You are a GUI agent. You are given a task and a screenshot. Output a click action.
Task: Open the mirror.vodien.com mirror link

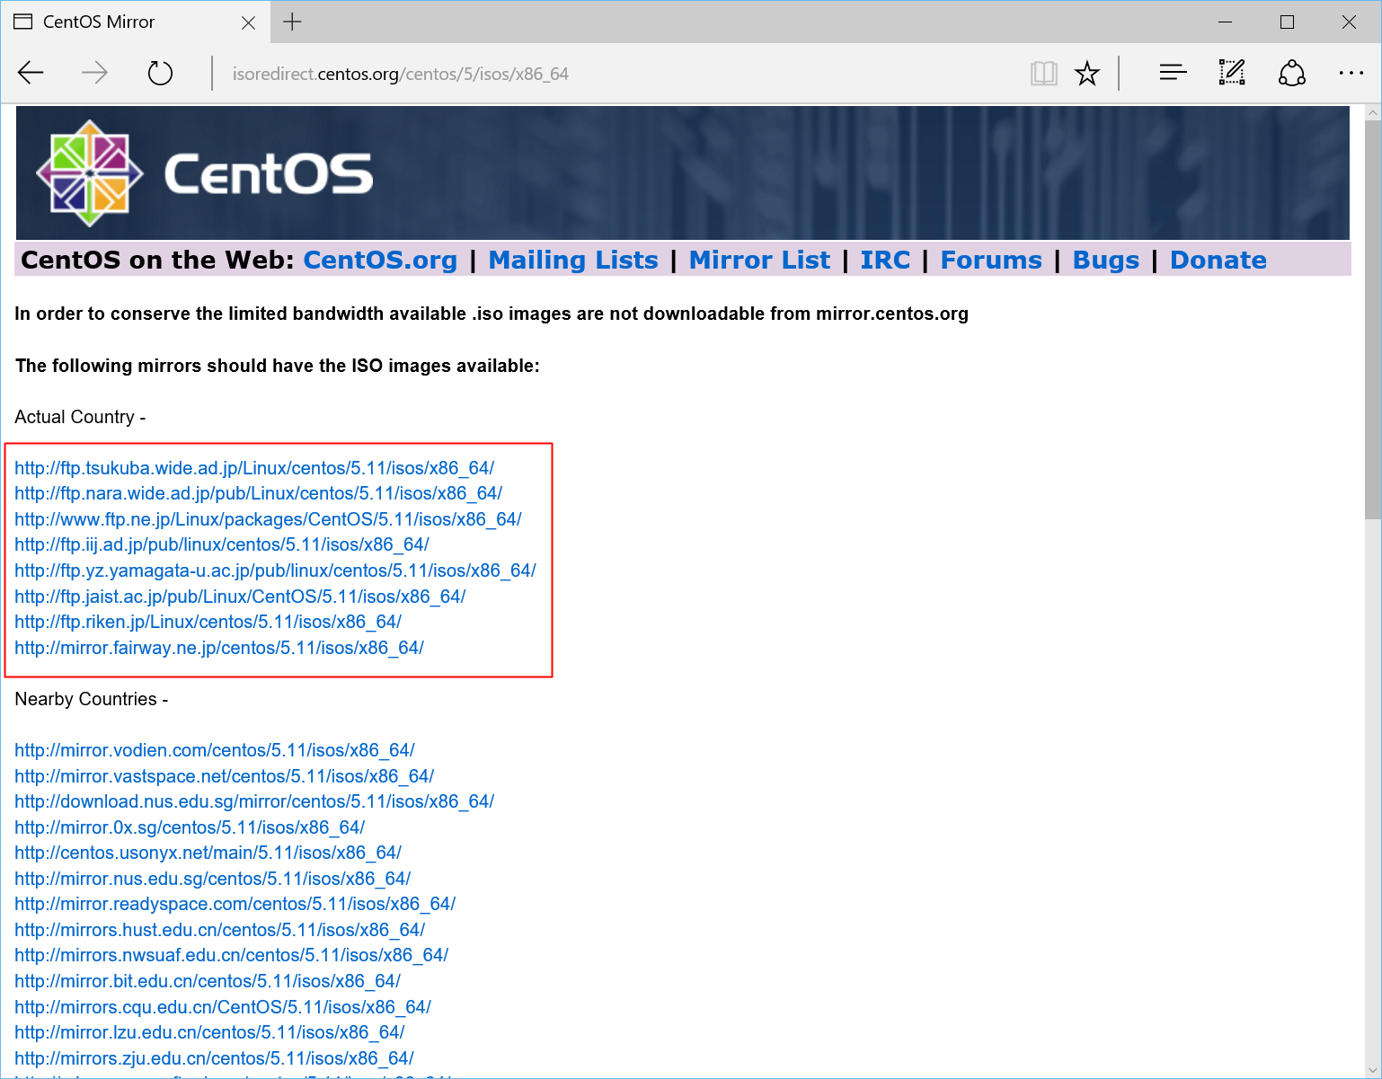tap(215, 750)
